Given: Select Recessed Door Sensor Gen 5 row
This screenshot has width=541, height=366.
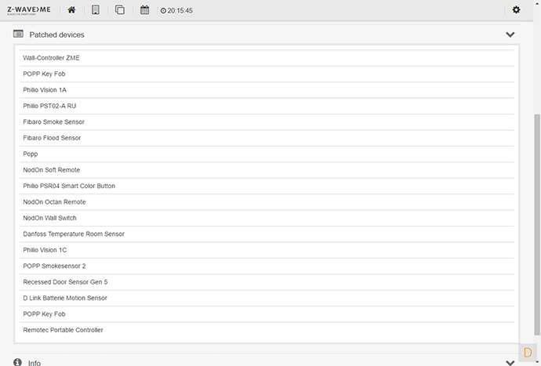Looking at the screenshot, I should tap(267, 282).
